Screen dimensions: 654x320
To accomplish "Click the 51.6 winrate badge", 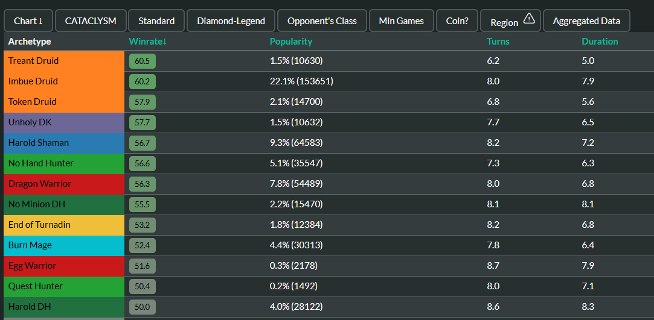I will (x=143, y=266).
